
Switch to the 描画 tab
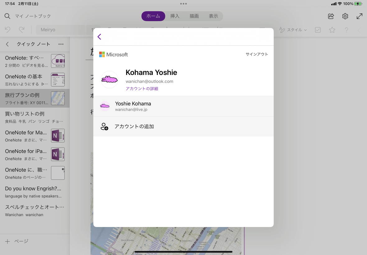pos(194,16)
